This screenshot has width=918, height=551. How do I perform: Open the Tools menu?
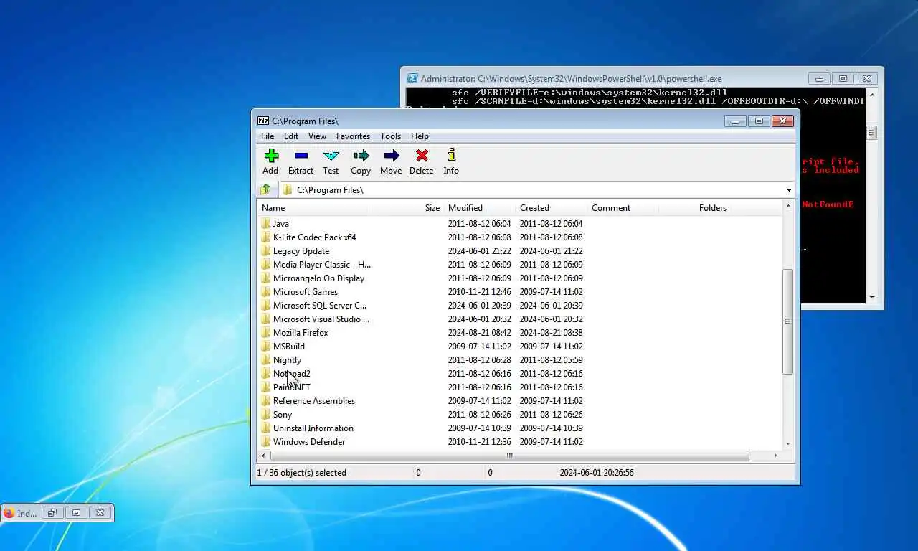[390, 136]
